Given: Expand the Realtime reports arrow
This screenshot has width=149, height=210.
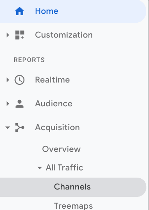Looking at the screenshot, I should (x=8, y=80).
